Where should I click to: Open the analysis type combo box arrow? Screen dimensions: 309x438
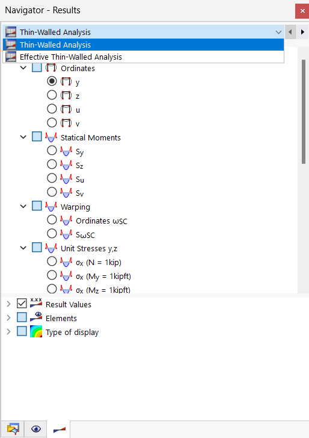pyautogui.click(x=278, y=32)
